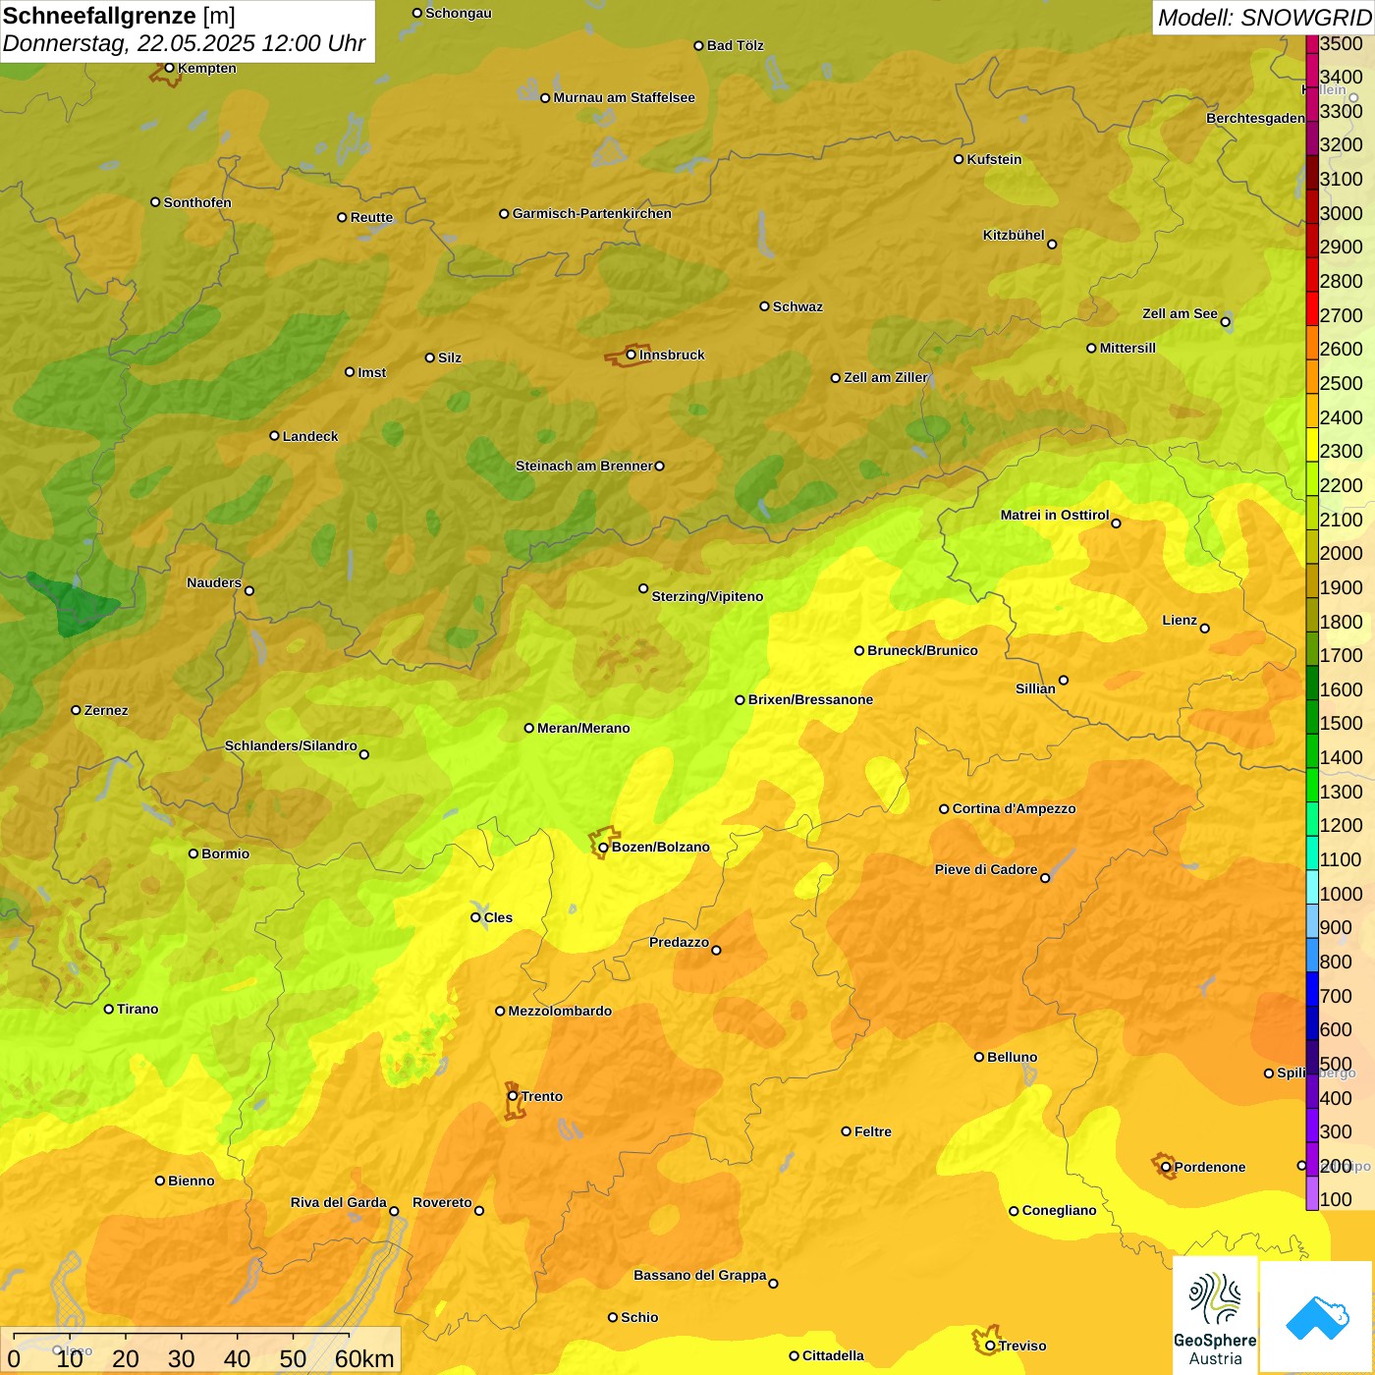Click the 60km scale bar label
This screenshot has width=1375, height=1375.
pyautogui.click(x=364, y=1358)
